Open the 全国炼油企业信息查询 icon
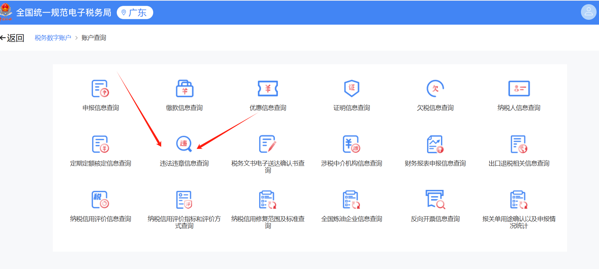The height and width of the screenshot is (269, 599). 352,200
